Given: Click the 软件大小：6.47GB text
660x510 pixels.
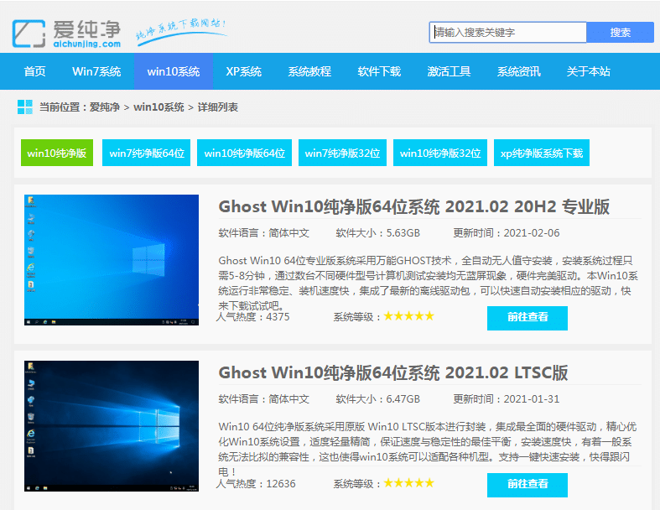Looking at the screenshot, I should 378,398.
